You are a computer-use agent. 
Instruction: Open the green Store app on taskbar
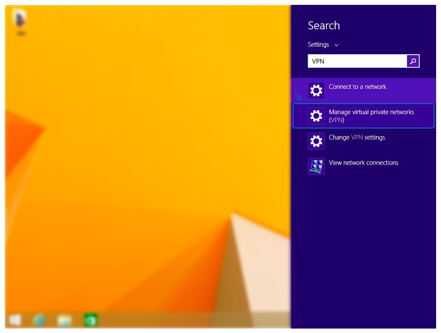[91, 320]
